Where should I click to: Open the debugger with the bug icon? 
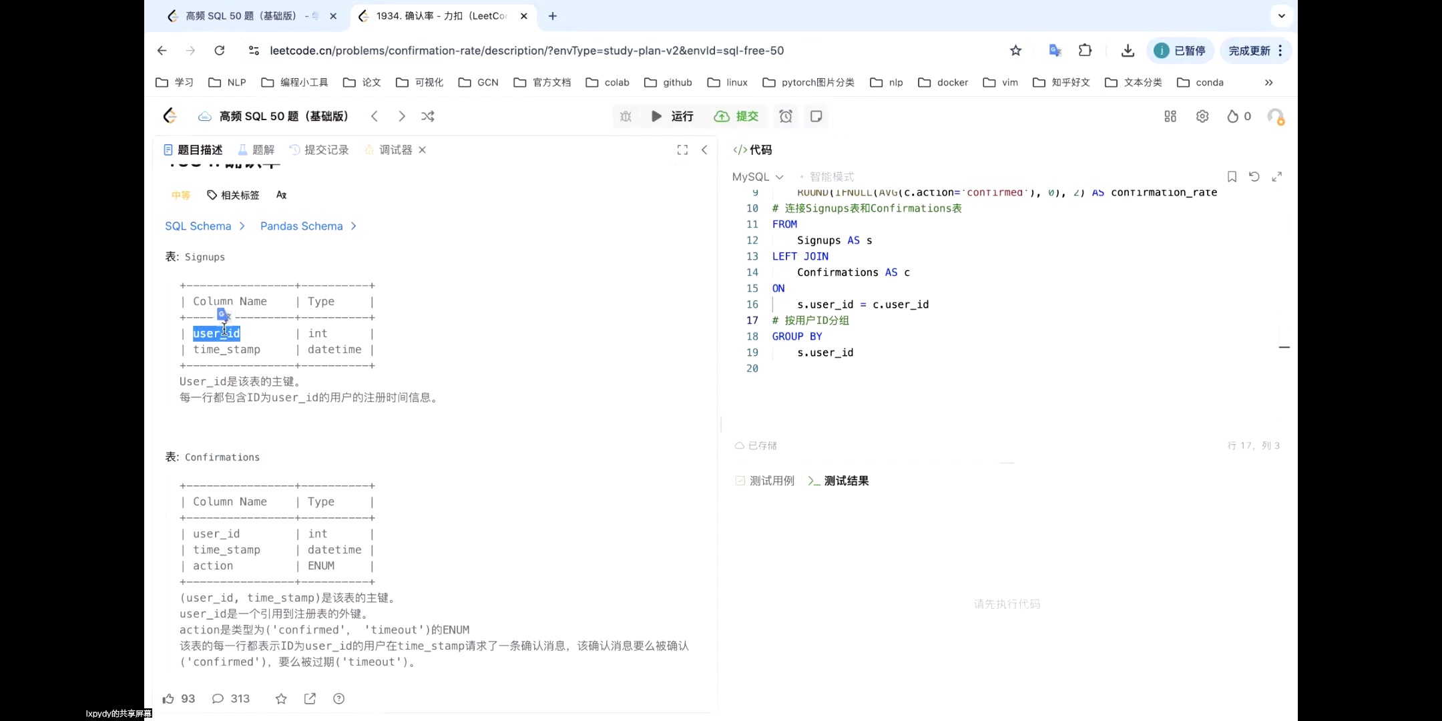[x=626, y=115]
